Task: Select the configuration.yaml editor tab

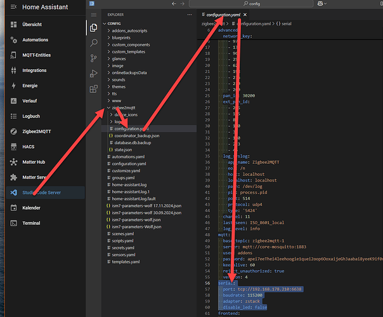Action: tap(223, 15)
